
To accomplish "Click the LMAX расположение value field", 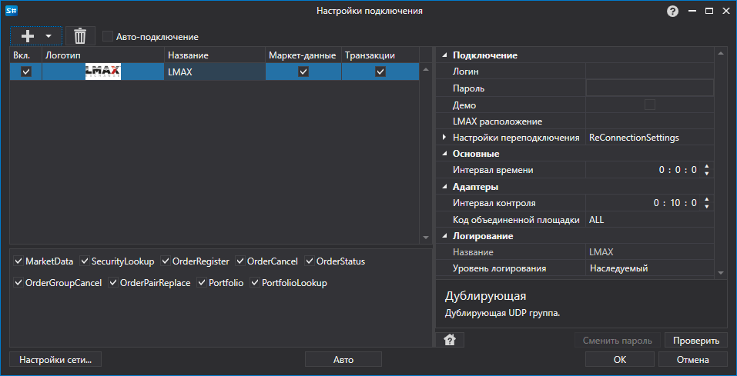I will [x=649, y=121].
